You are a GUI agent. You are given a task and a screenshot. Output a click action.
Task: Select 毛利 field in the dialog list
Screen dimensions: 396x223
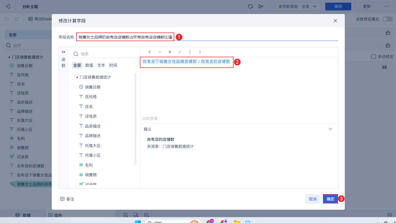(x=89, y=165)
